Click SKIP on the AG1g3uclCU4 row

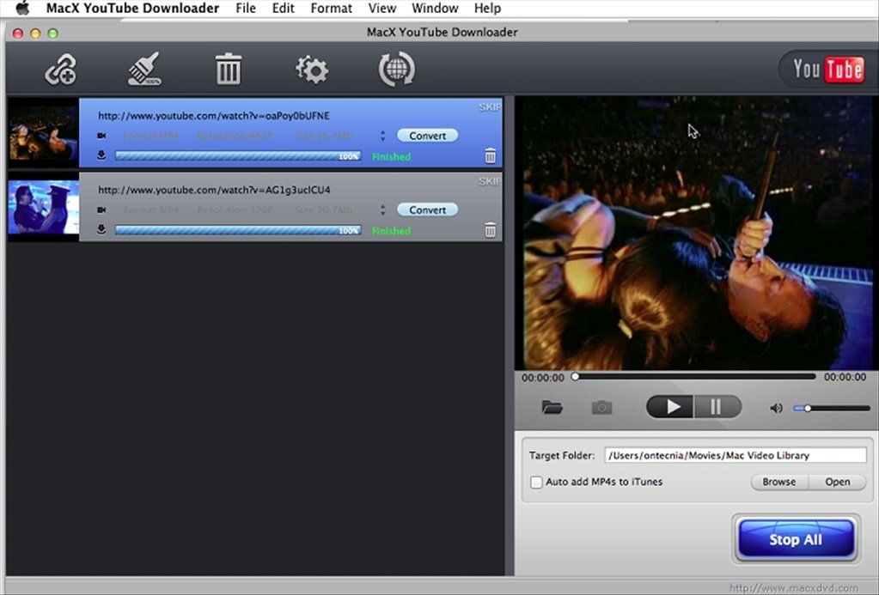point(490,181)
